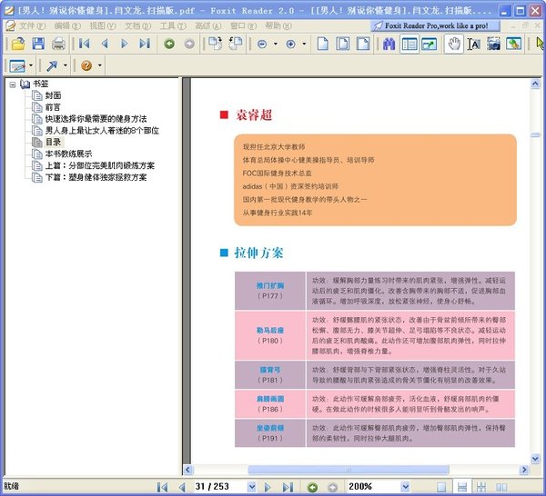Open the zoom in dropdown arrow
The height and width of the screenshot is (496, 546).
pyautogui.click(x=304, y=44)
